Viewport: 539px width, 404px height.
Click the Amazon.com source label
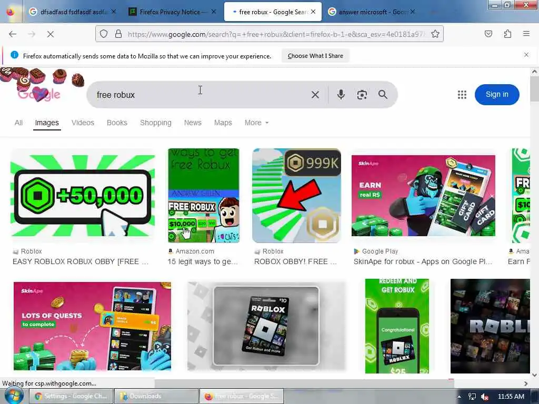[x=195, y=251]
